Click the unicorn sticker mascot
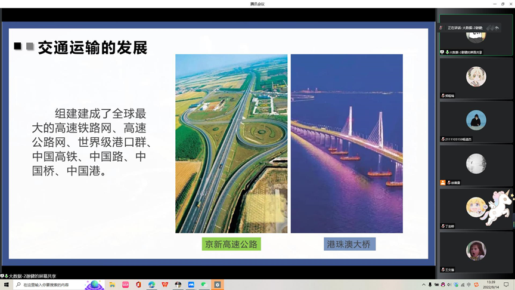The image size is (515, 290). coord(498,207)
